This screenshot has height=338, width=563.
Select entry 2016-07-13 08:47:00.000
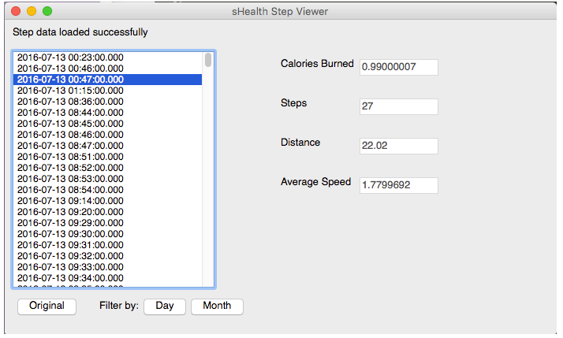tap(107, 146)
